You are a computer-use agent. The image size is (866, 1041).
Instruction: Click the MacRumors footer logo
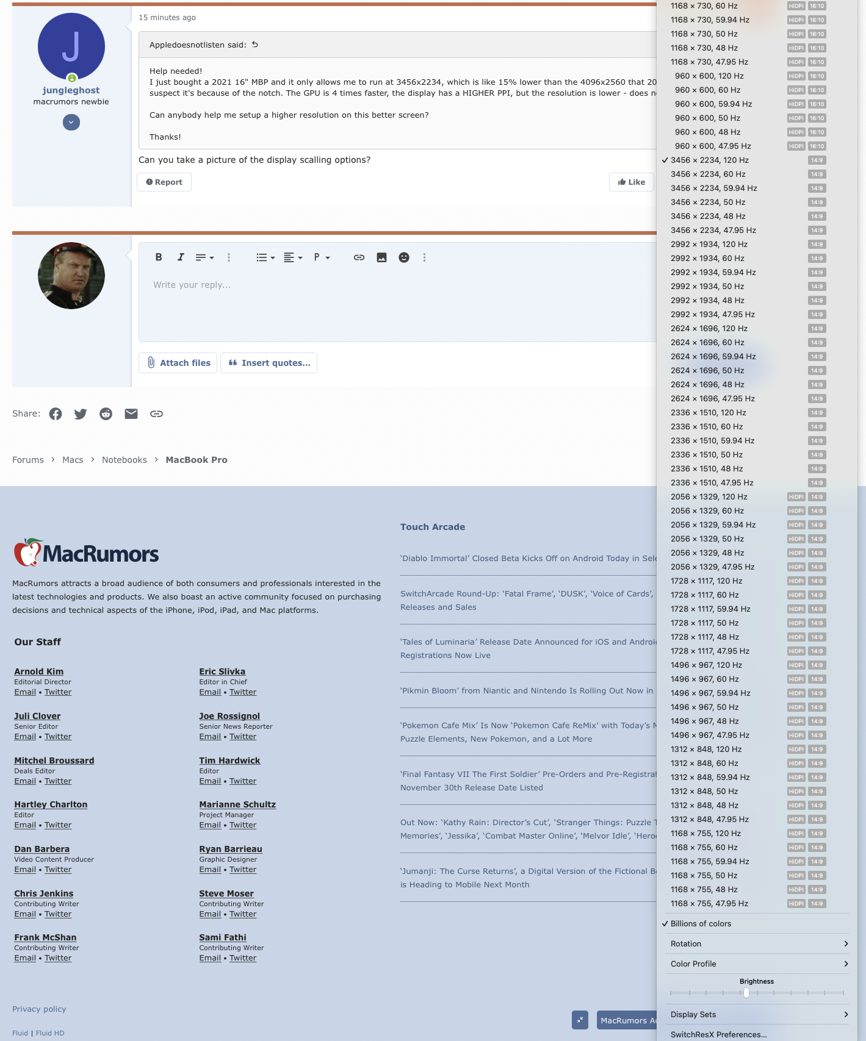tap(86, 553)
